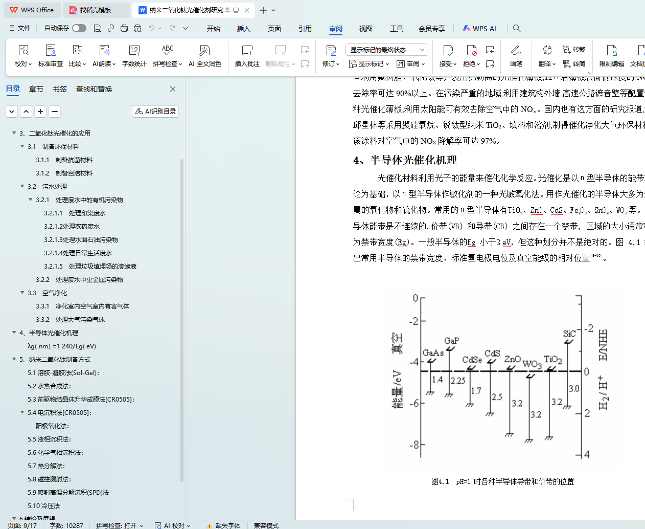Image resolution: width=645 pixels, height=529 pixels.
Task: Jump to 5.6 化学气相沉积法 heading
Action: (55, 452)
